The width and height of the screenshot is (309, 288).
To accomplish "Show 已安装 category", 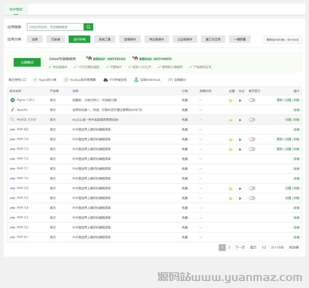I will (56, 39).
